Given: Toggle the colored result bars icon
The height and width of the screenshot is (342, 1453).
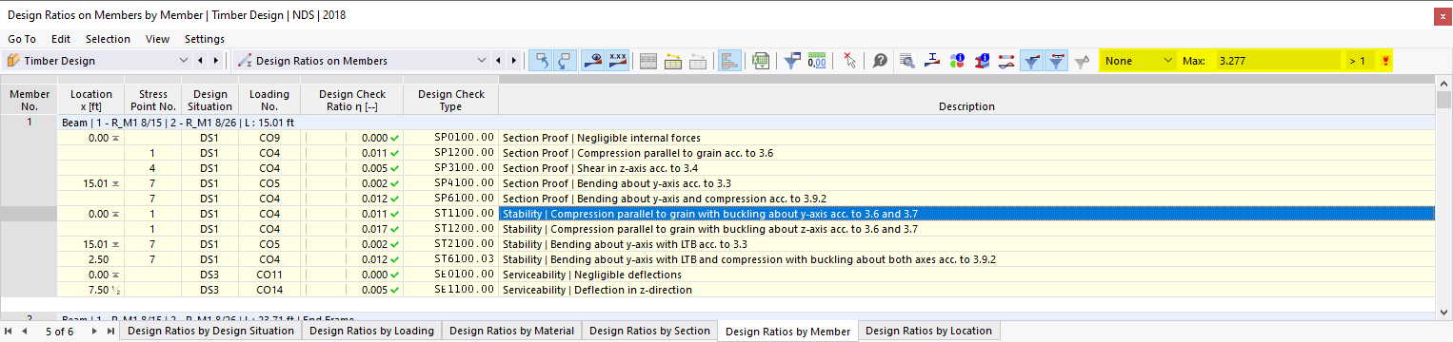Looking at the screenshot, I should (x=729, y=60).
